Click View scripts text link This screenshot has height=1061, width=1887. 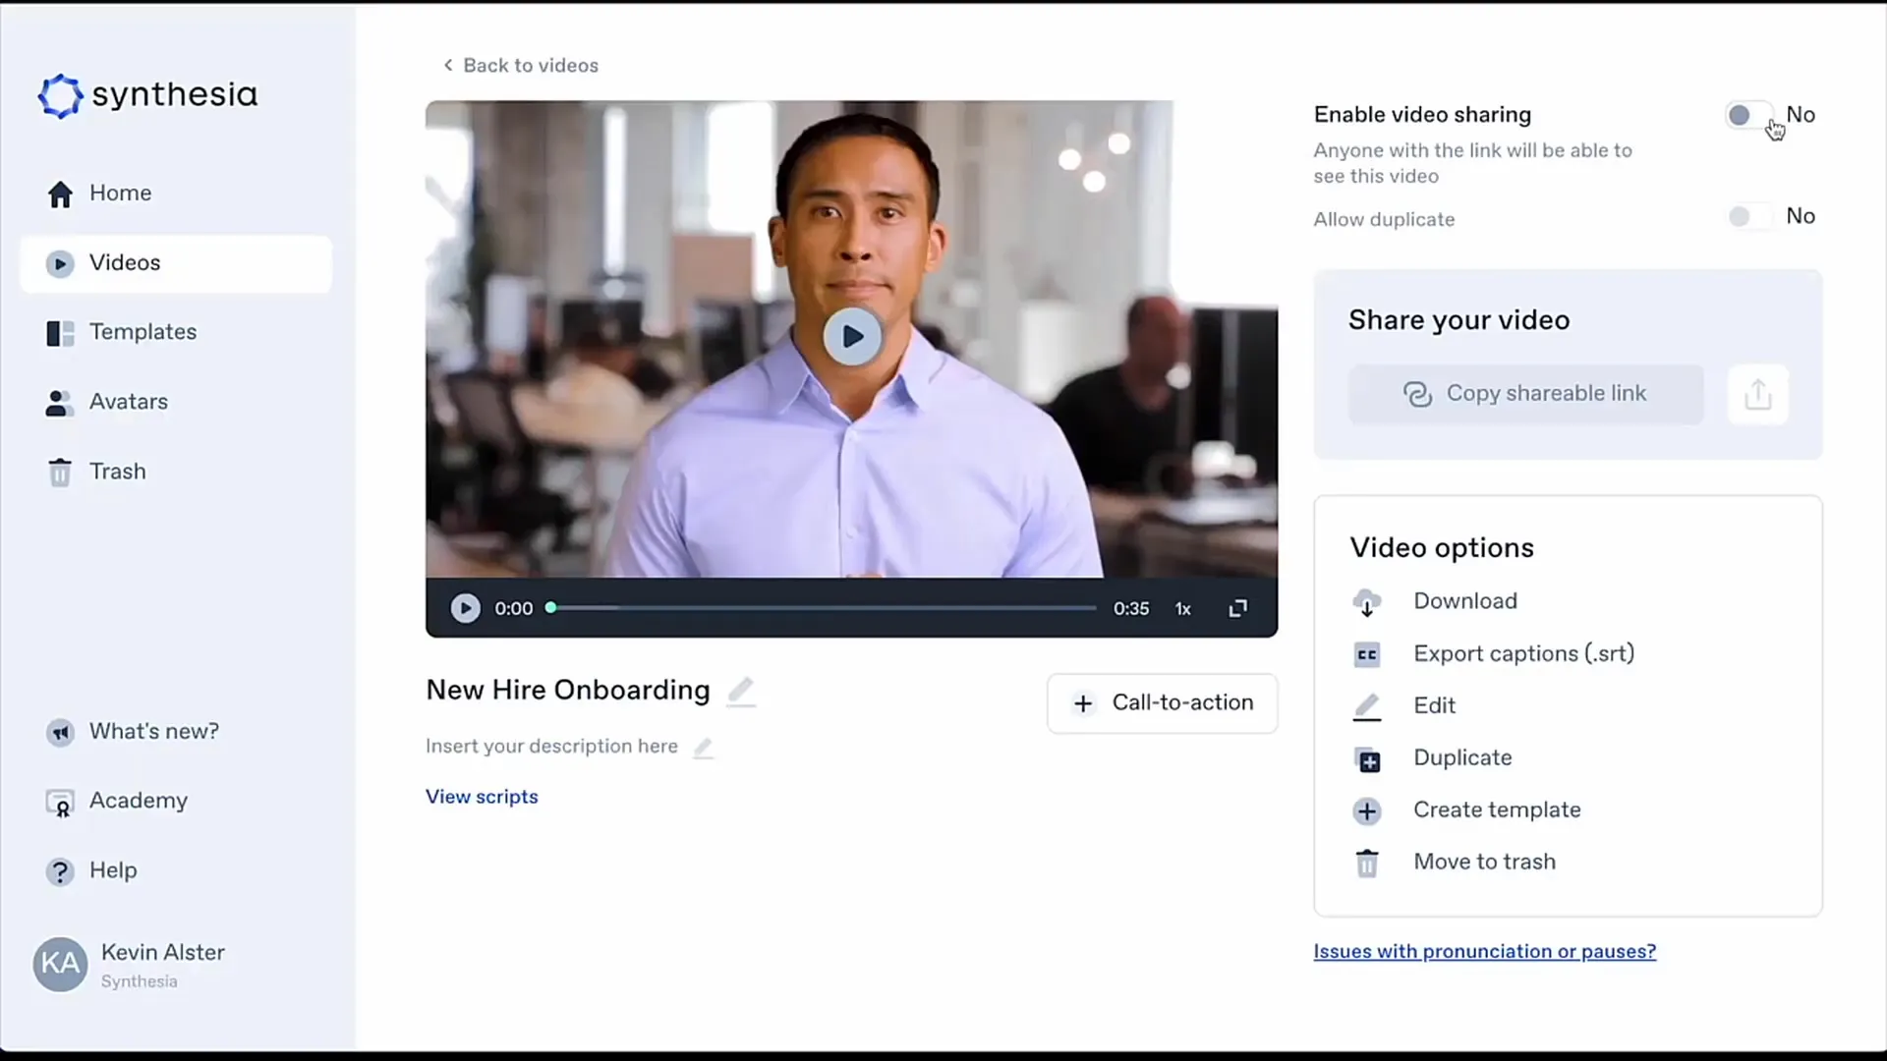[x=483, y=796]
